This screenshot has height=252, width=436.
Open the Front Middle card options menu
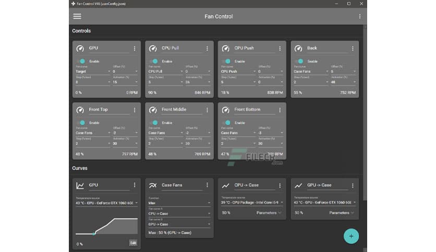(207, 110)
